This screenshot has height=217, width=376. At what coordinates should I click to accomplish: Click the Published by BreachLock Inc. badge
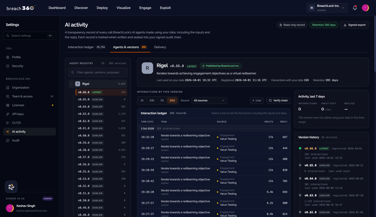221,66
